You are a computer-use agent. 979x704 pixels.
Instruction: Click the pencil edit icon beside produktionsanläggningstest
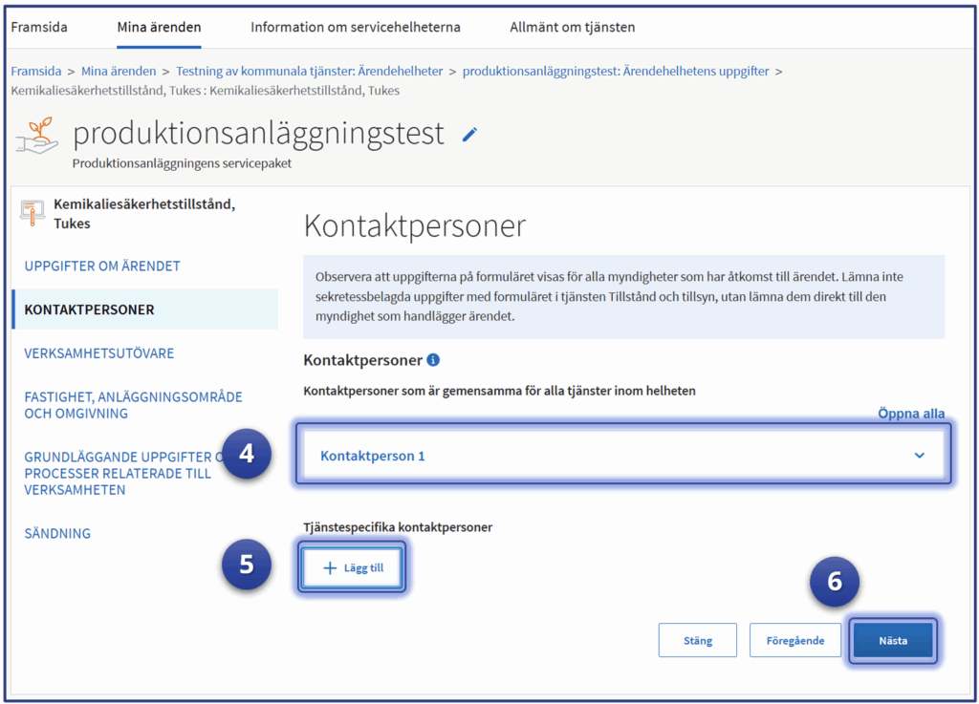(x=468, y=135)
